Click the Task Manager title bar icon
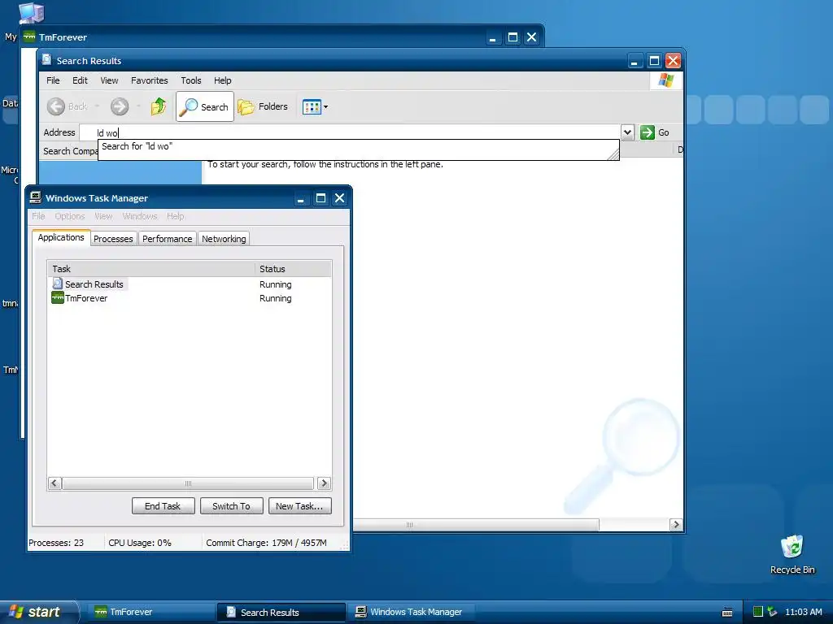The width and height of the screenshot is (833, 624). 36,197
